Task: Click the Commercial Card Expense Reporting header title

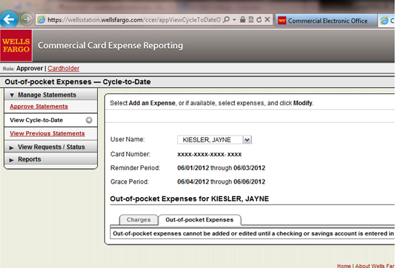Action: [x=111, y=45]
